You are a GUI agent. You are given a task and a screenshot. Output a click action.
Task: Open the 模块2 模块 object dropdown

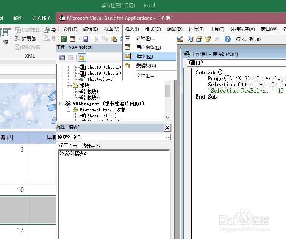tap(167, 137)
